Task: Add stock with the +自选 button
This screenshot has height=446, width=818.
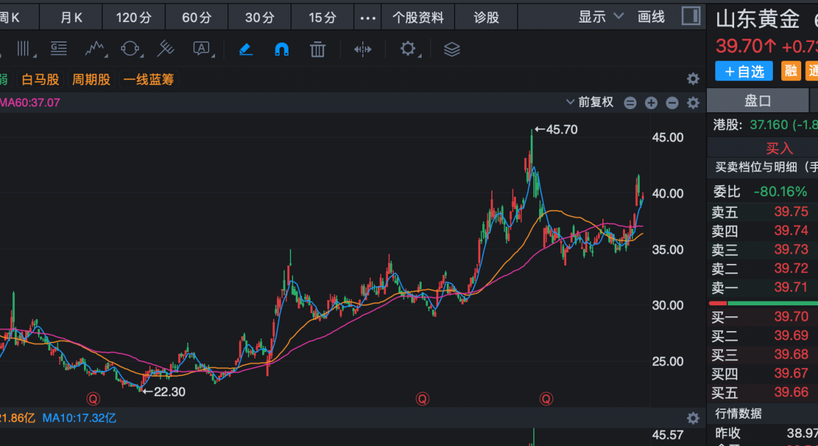Action: click(x=744, y=71)
